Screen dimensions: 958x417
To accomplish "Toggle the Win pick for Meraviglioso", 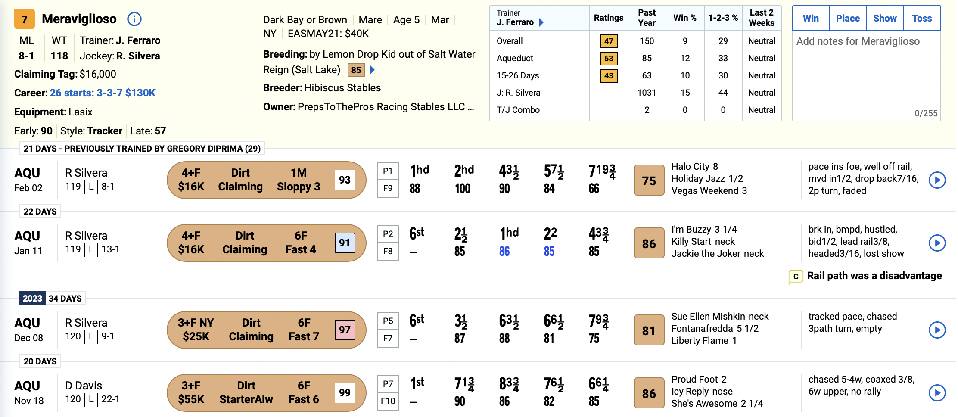I will coord(811,18).
